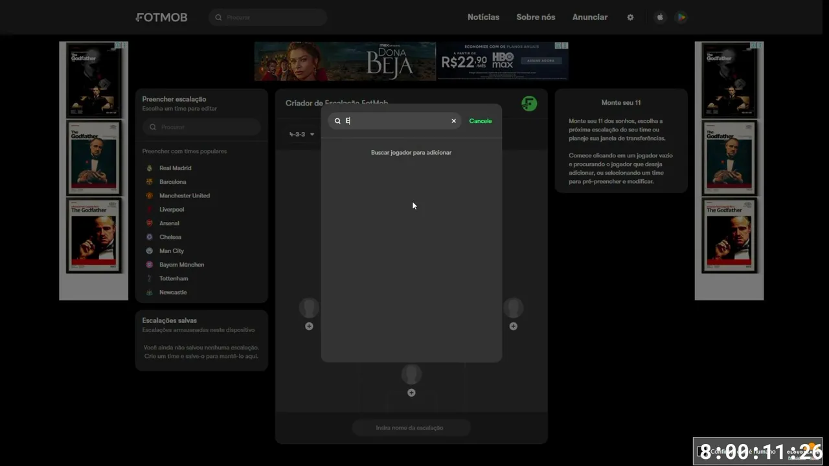Select Arsenal to fill lineup
Screen dimensions: 829x466
tap(170, 223)
